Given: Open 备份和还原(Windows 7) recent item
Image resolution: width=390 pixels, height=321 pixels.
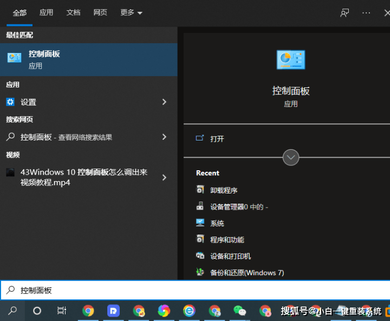Looking at the screenshot, I should [x=246, y=273].
